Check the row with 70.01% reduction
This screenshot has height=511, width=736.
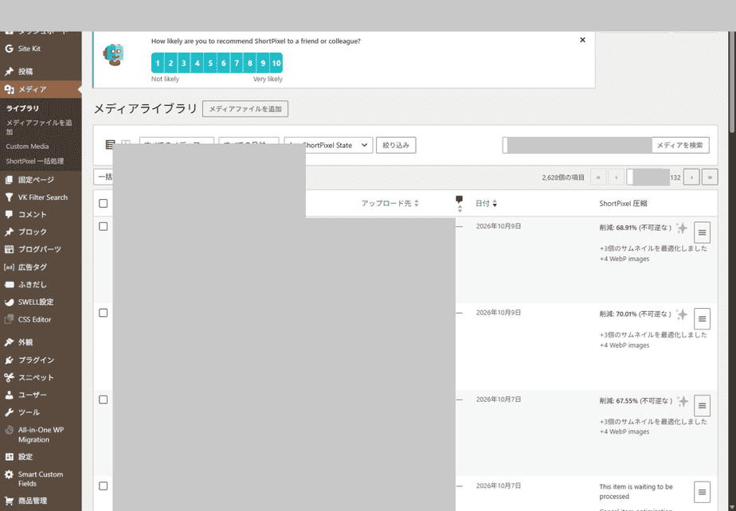point(104,313)
